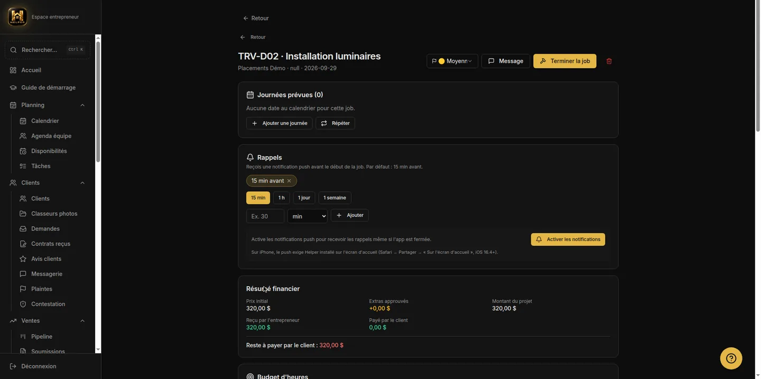
Task: Select the 1 jour reminder preset
Action: click(x=304, y=198)
